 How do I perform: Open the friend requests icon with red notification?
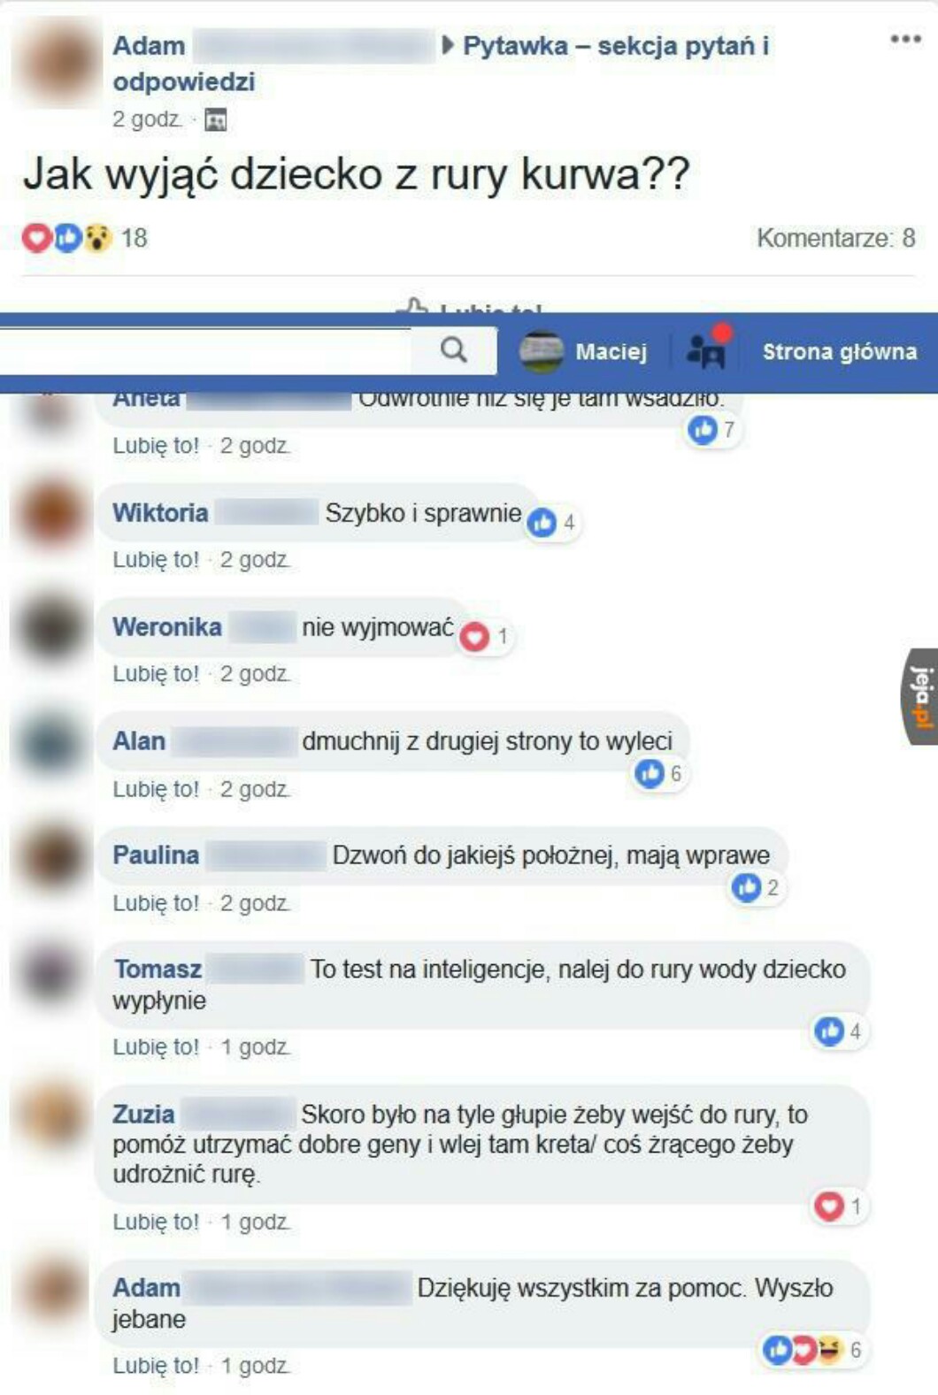707,349
